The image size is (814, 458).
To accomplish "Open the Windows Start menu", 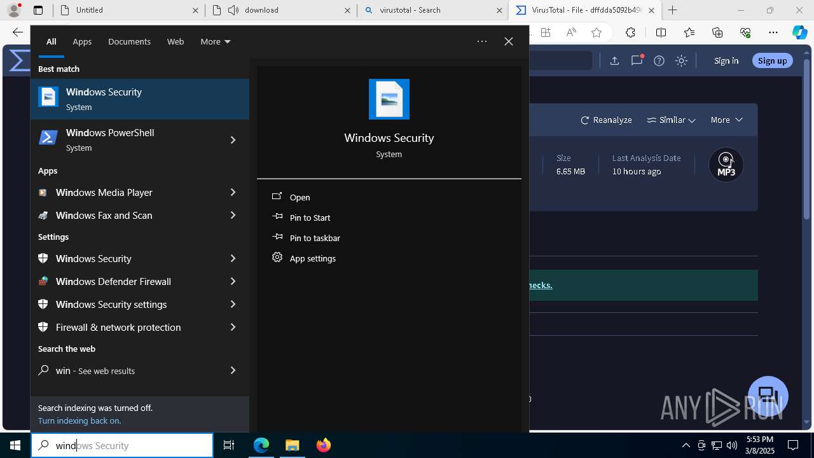I will coord(15,445).
